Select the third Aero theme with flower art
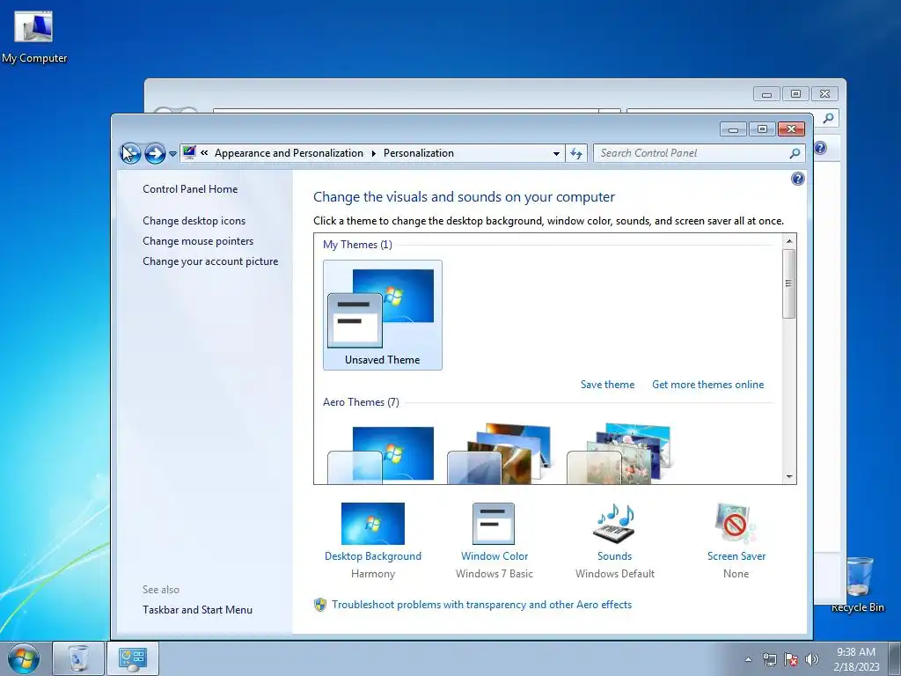 [619, 454]
